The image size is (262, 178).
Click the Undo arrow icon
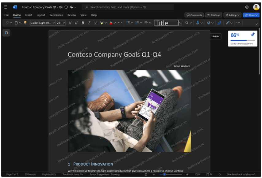(x=7, y=23)
